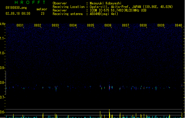Click the 0.6 kHz axis label
185x118 pixels.
click(2, 112)
